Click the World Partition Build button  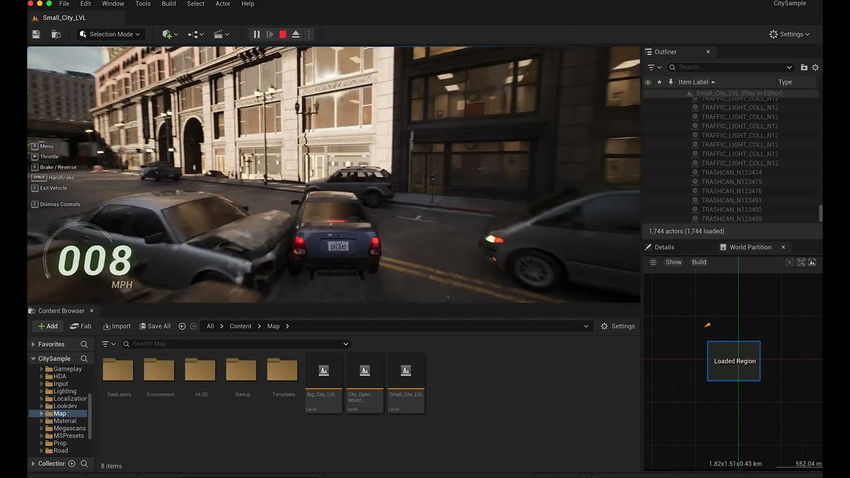coord(699,262)
